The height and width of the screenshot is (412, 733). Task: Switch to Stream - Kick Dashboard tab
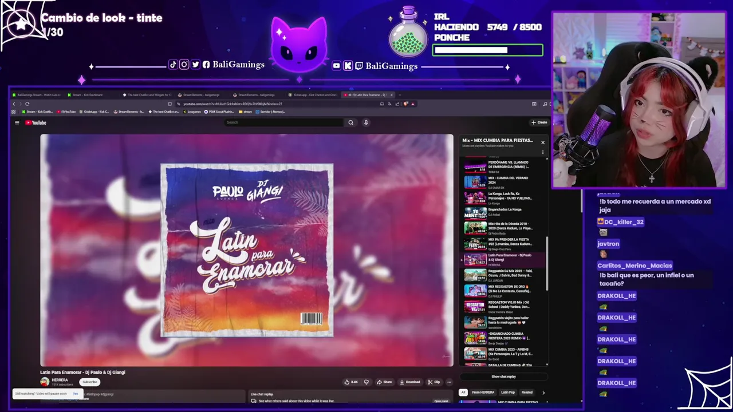click(x=85, y=95)
